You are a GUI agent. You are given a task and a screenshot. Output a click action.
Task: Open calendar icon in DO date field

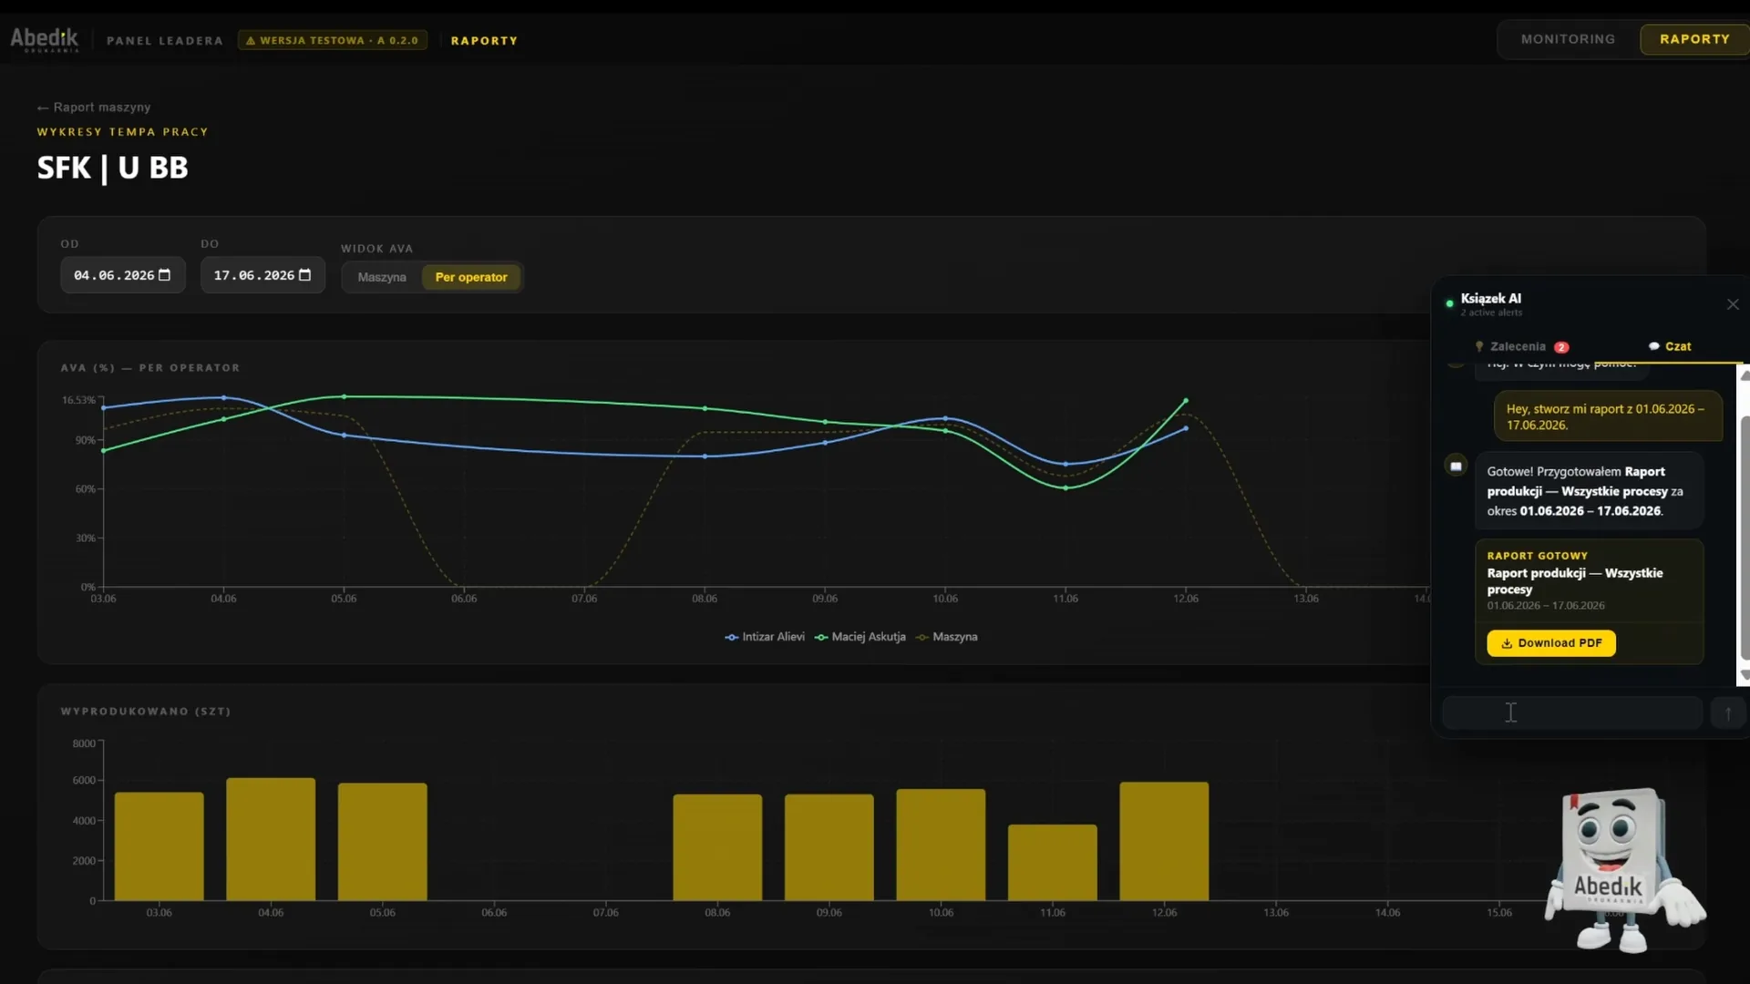click(305, 275)
